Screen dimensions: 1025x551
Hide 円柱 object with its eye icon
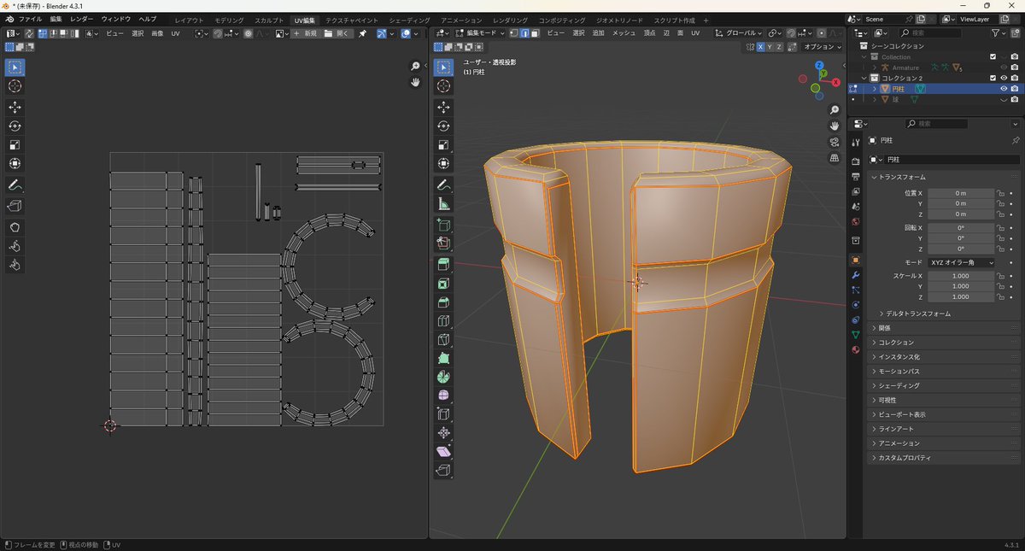1004,88
